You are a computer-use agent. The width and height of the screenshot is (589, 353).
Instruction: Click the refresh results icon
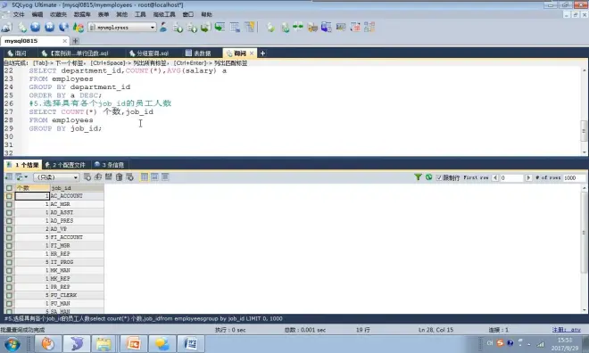428,177
